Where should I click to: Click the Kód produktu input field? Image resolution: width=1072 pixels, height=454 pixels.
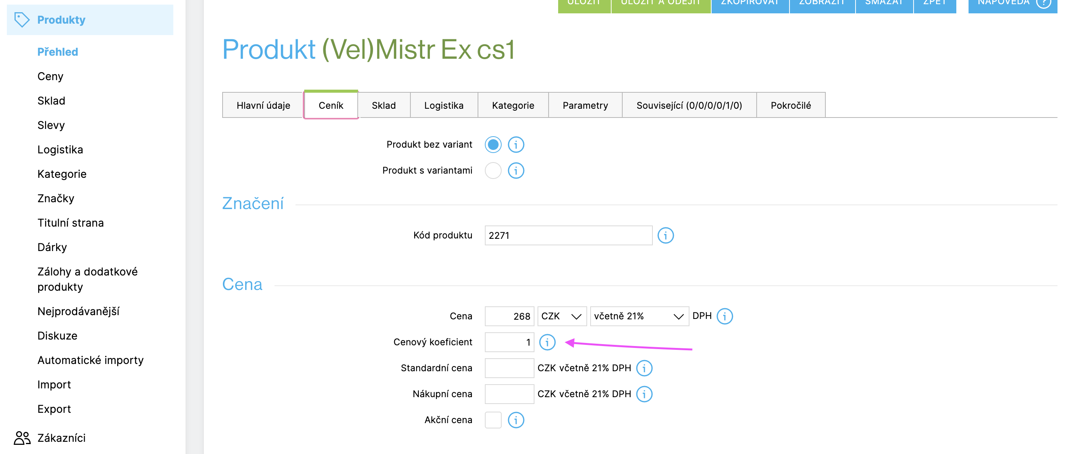tap(568, 235)
